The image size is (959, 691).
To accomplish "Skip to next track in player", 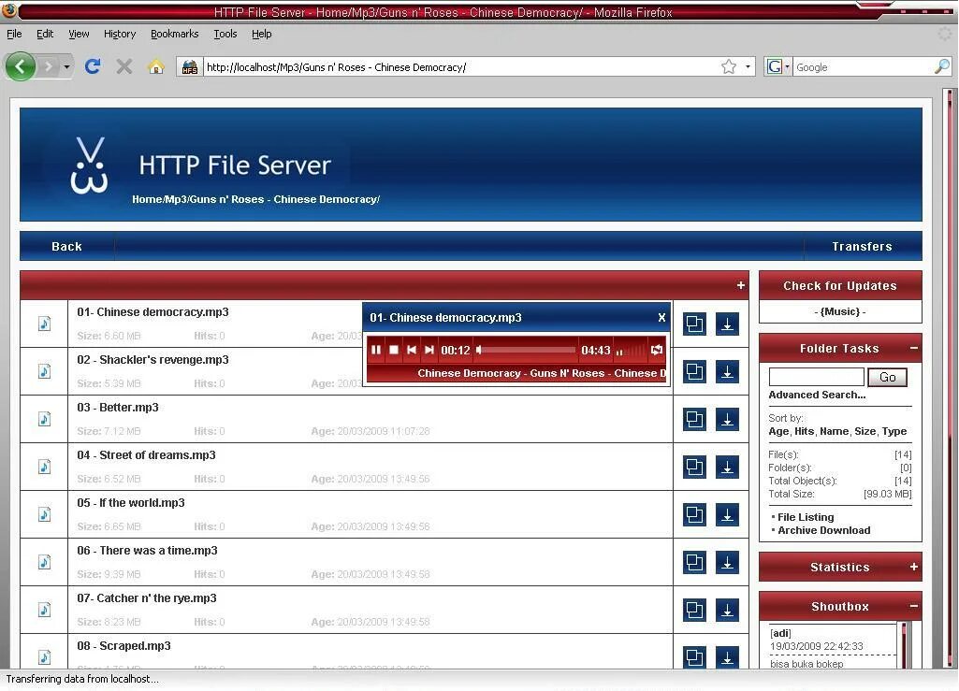I will [x=429, y=350].
